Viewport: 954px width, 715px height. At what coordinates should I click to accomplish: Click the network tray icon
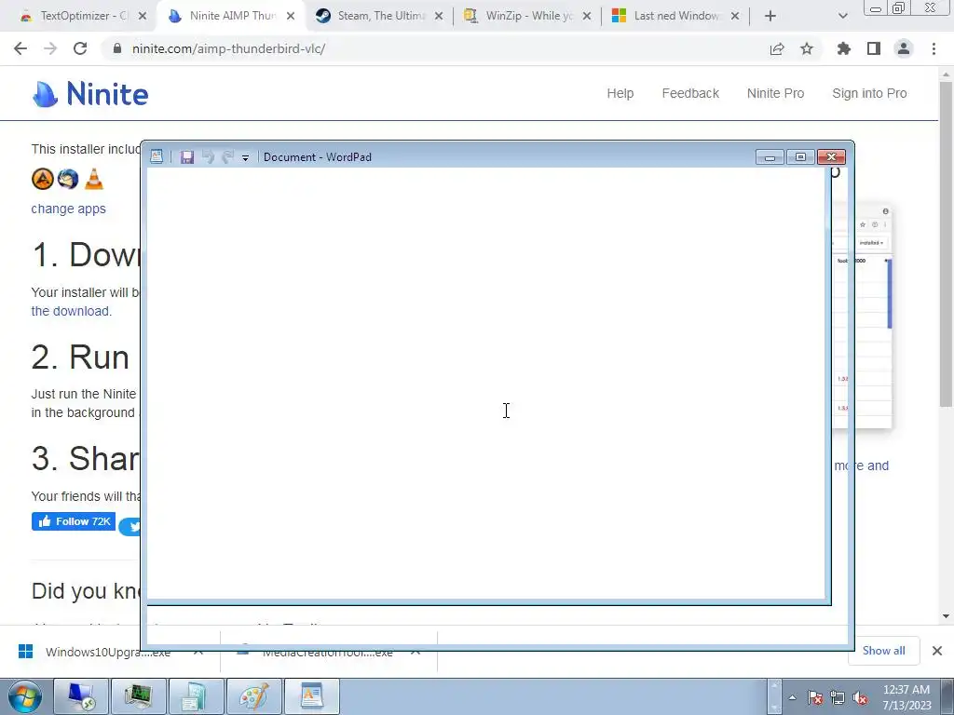838,697
